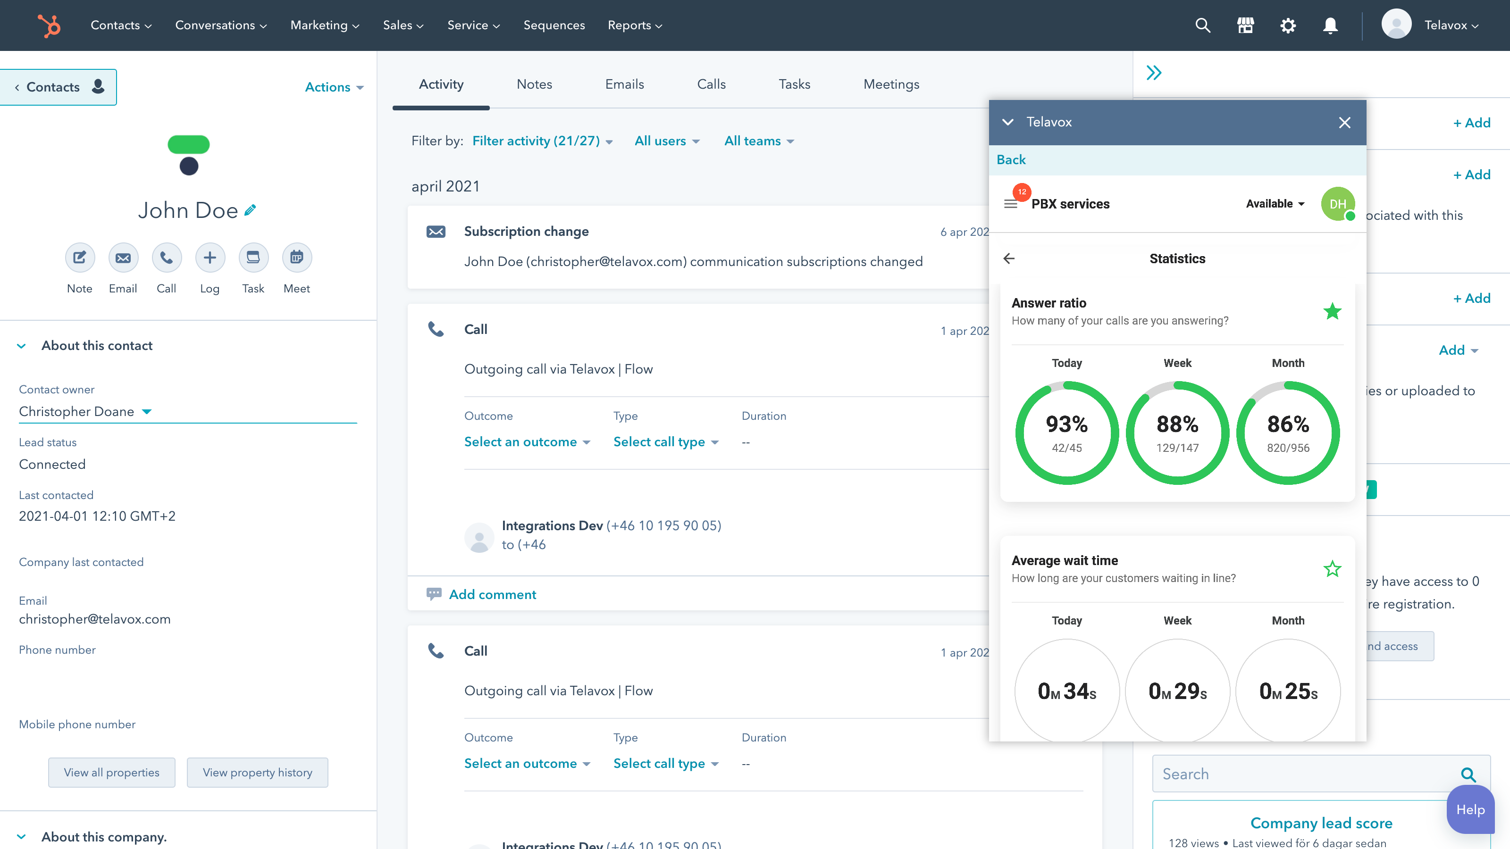The width and height of the screenshot is (1510, 849).
Task: Click the Subscription change envelope icon
Action: pos(436,232)
